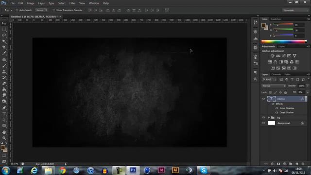Select the Clone Stamp tool
The image size is (311, 175).
pyautogui.click(x=4, y=71)
